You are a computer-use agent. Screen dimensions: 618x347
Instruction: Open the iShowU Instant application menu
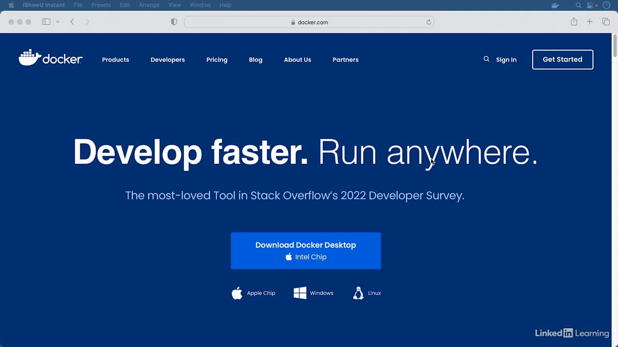point(43,5)
